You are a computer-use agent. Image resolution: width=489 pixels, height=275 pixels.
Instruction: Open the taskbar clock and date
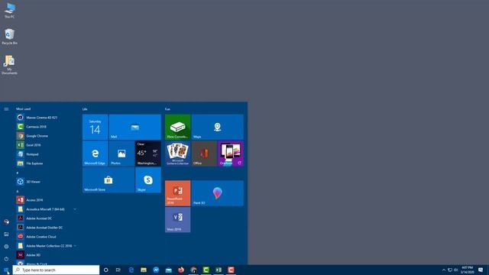467,270
